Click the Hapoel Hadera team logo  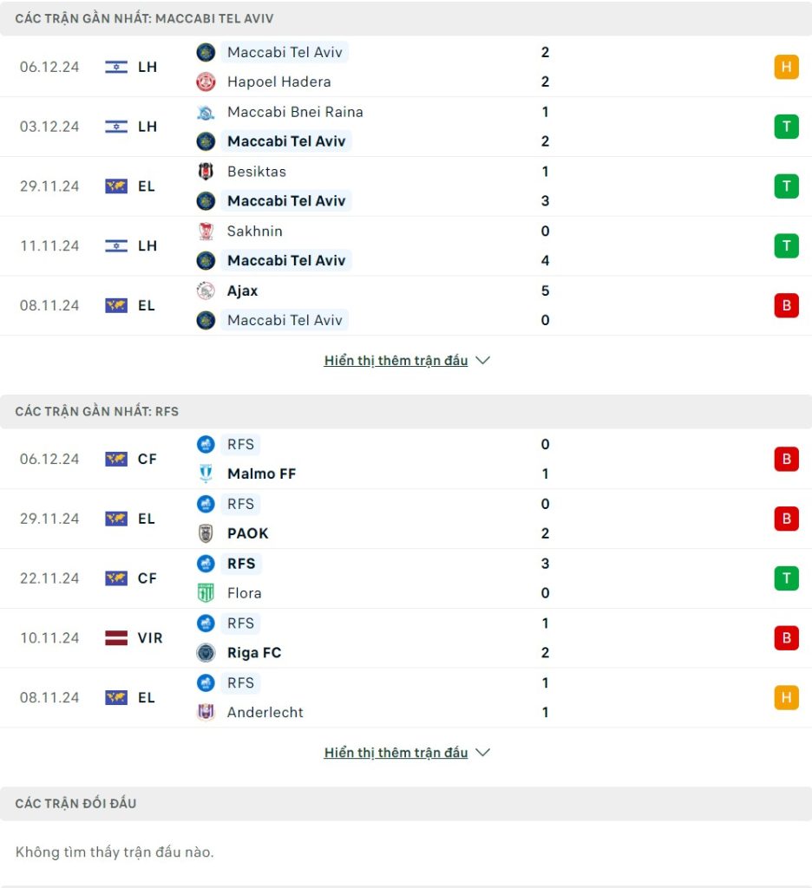point(206,82)
